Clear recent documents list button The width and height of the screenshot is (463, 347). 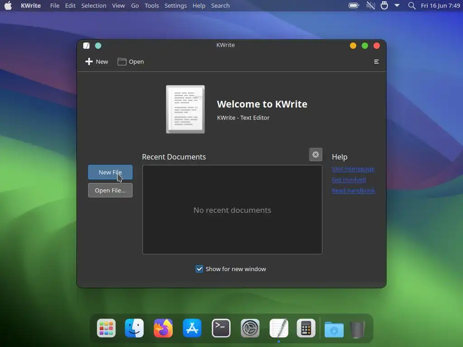click(315, 155)
